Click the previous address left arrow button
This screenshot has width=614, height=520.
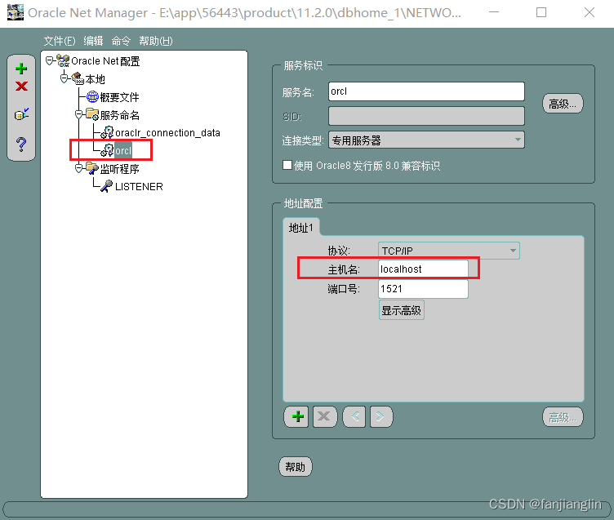[354, 416]
